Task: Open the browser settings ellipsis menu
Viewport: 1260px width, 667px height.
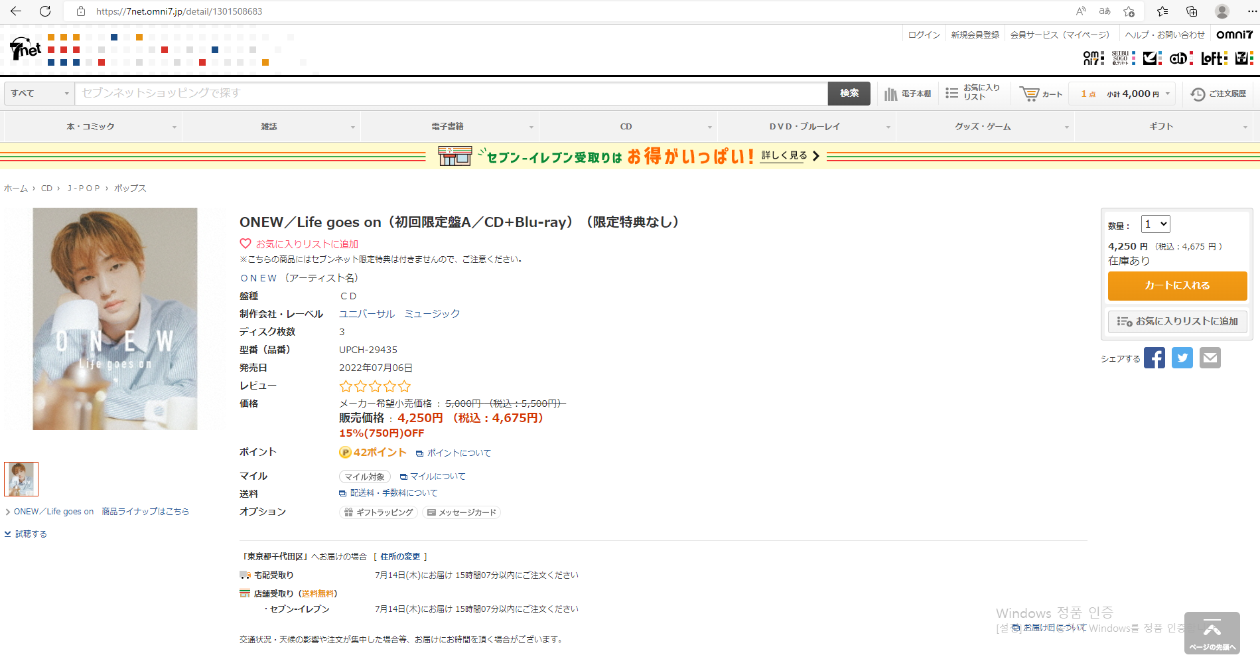Action: coord(1251,11)
